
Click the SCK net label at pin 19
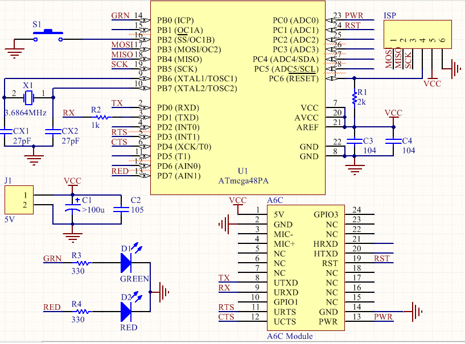point(120,64)
